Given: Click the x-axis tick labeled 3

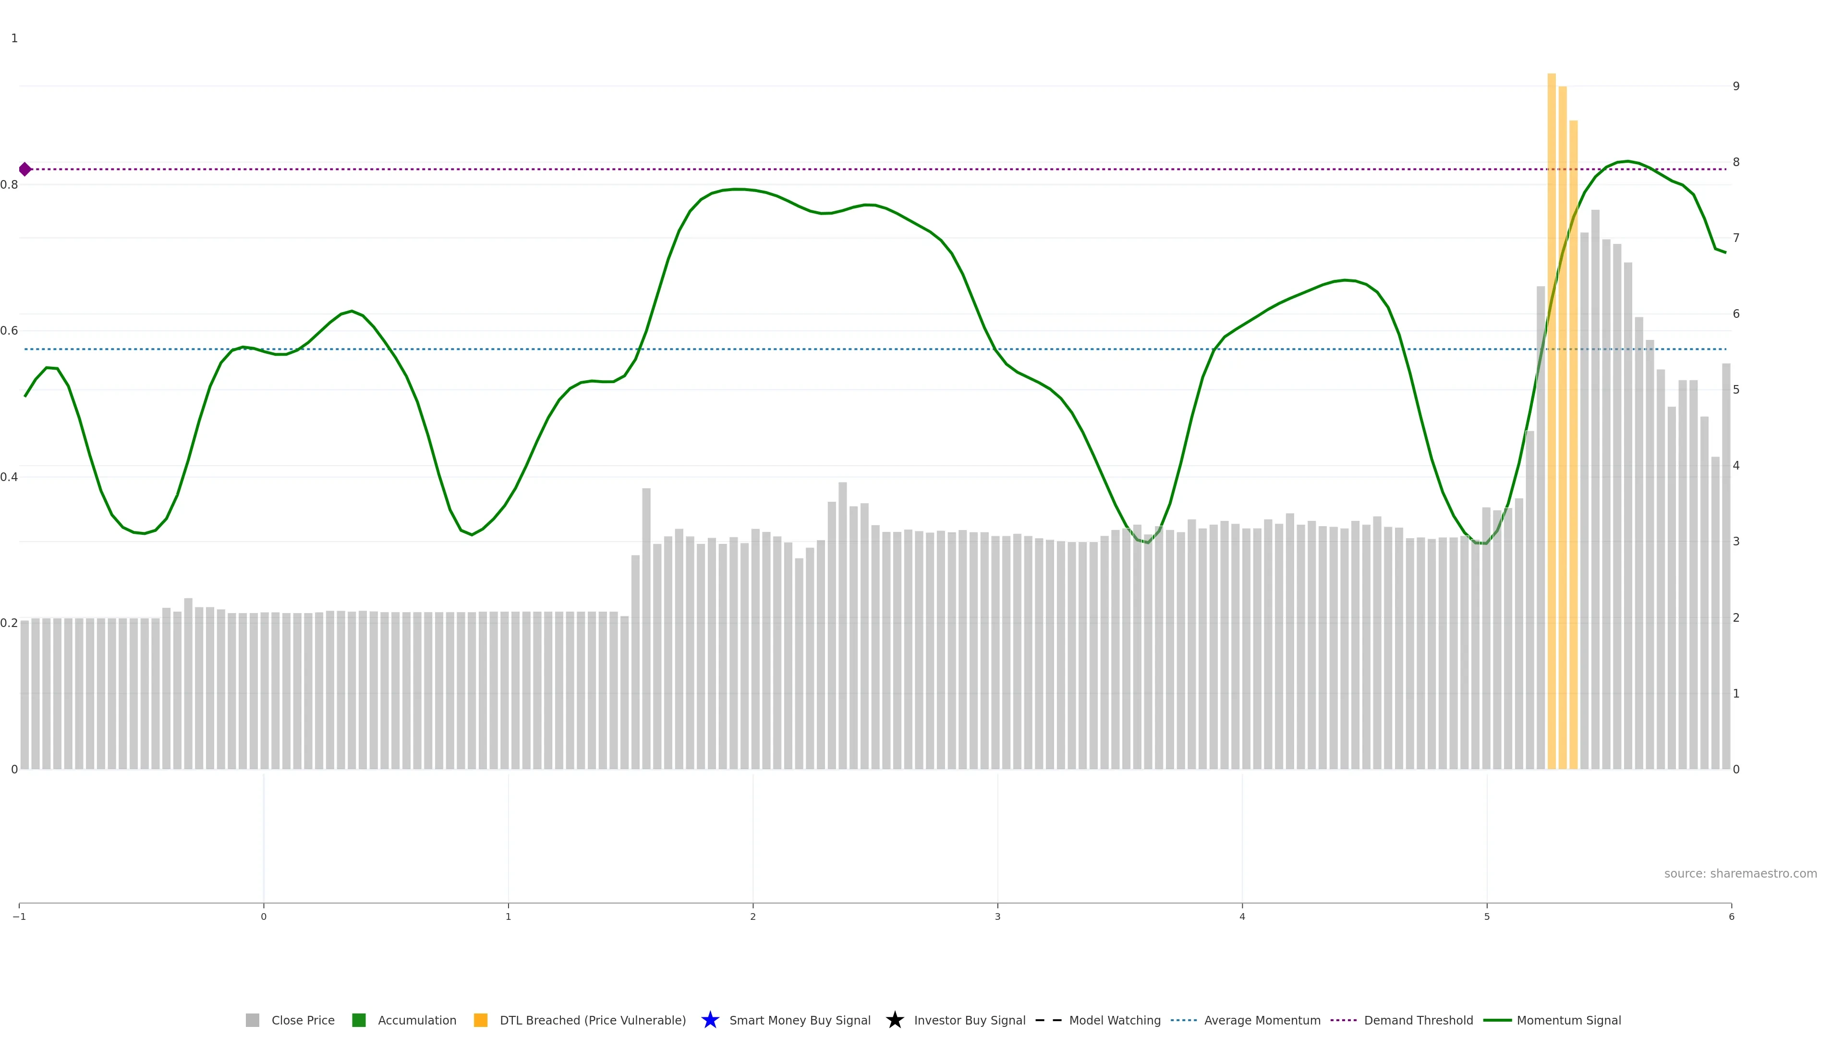Looking at the screenshot, I should 997,917.
